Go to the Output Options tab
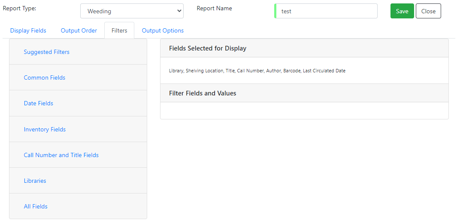The width and height of the screenshot is (460, 223). [163, 30]
